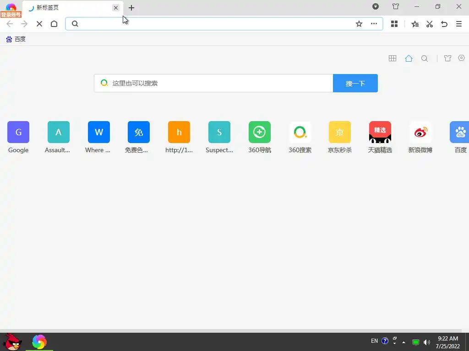Switch to grid view icon on new tab page
Viewport: 469px width, 351px height.
click(x=393, y=58)
